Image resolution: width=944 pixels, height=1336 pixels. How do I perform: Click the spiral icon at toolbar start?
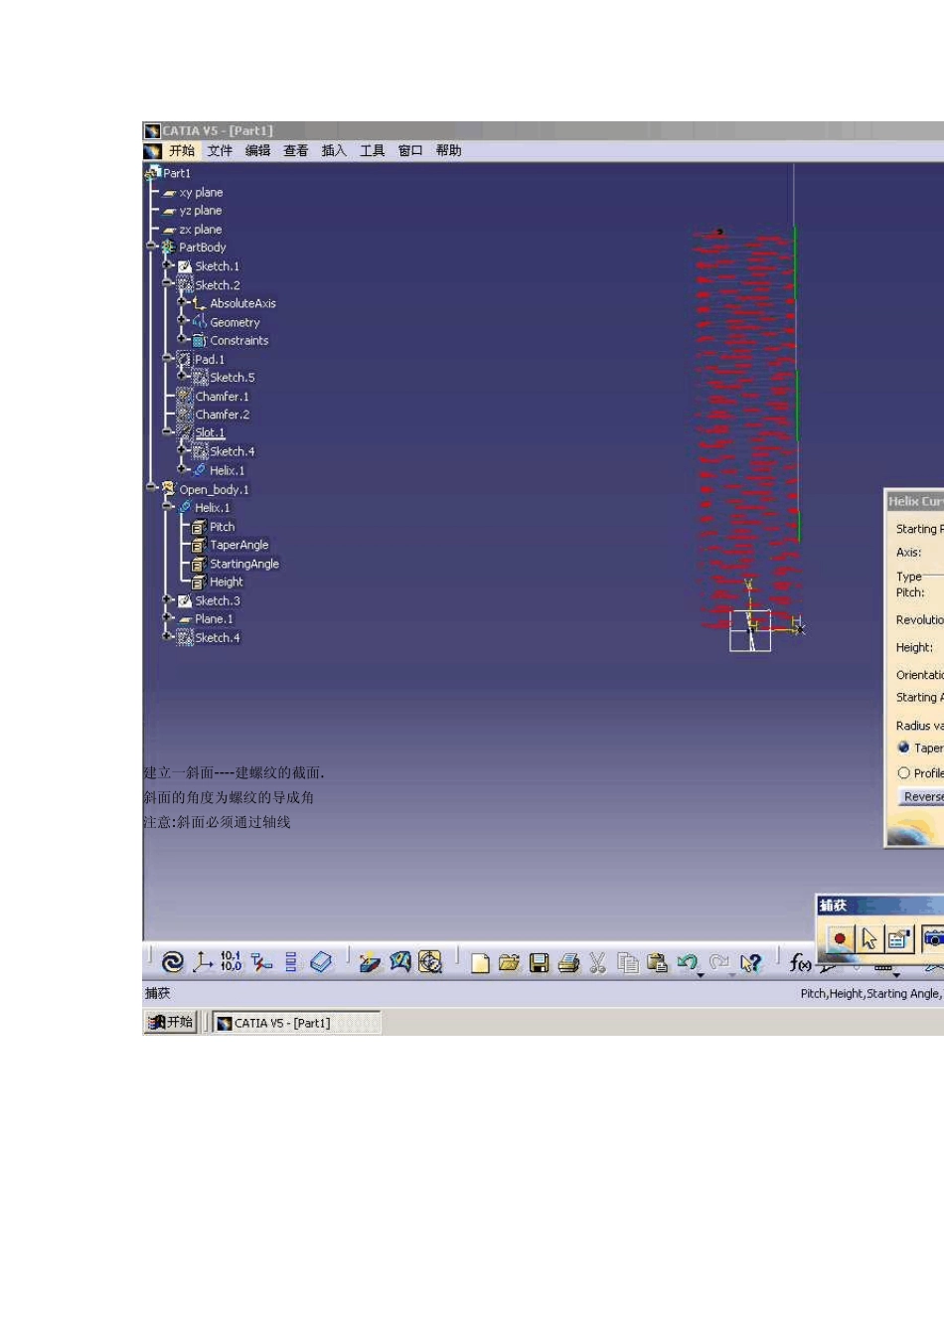pos(172,962)
